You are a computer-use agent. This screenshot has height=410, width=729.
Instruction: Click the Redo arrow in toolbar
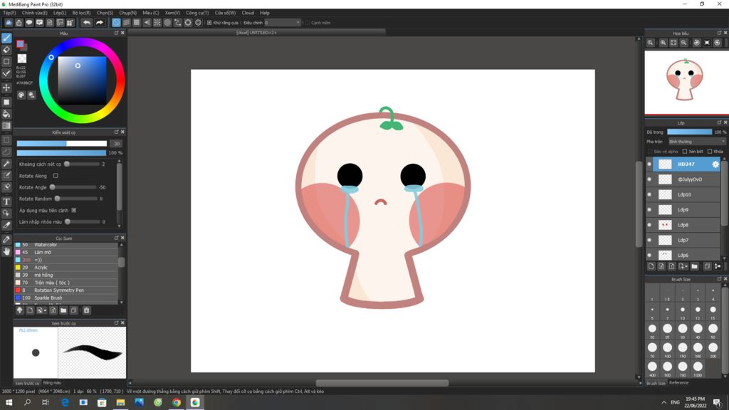click(x=100, y=22)
